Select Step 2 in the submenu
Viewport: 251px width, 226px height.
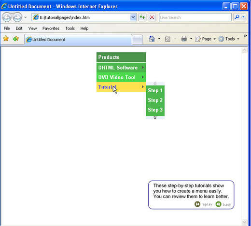point(155,100)
